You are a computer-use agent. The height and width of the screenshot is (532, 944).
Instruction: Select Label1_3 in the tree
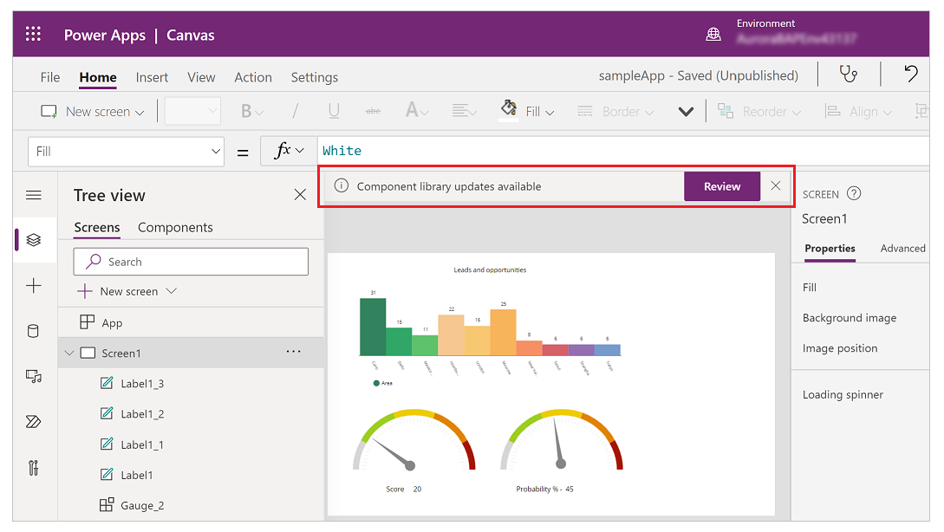point(191,383)
